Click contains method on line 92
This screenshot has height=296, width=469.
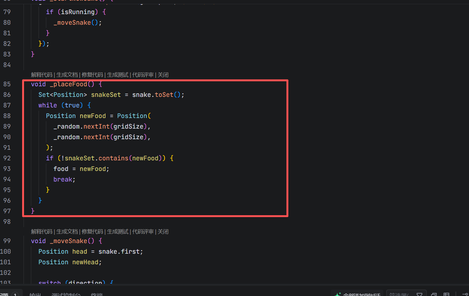pyautogui.click(x=113, y=158)
